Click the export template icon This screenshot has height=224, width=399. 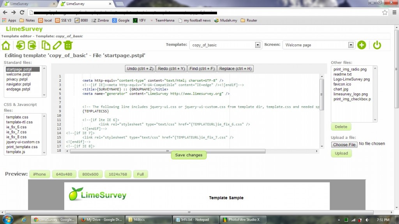click(x=32, y=45)
